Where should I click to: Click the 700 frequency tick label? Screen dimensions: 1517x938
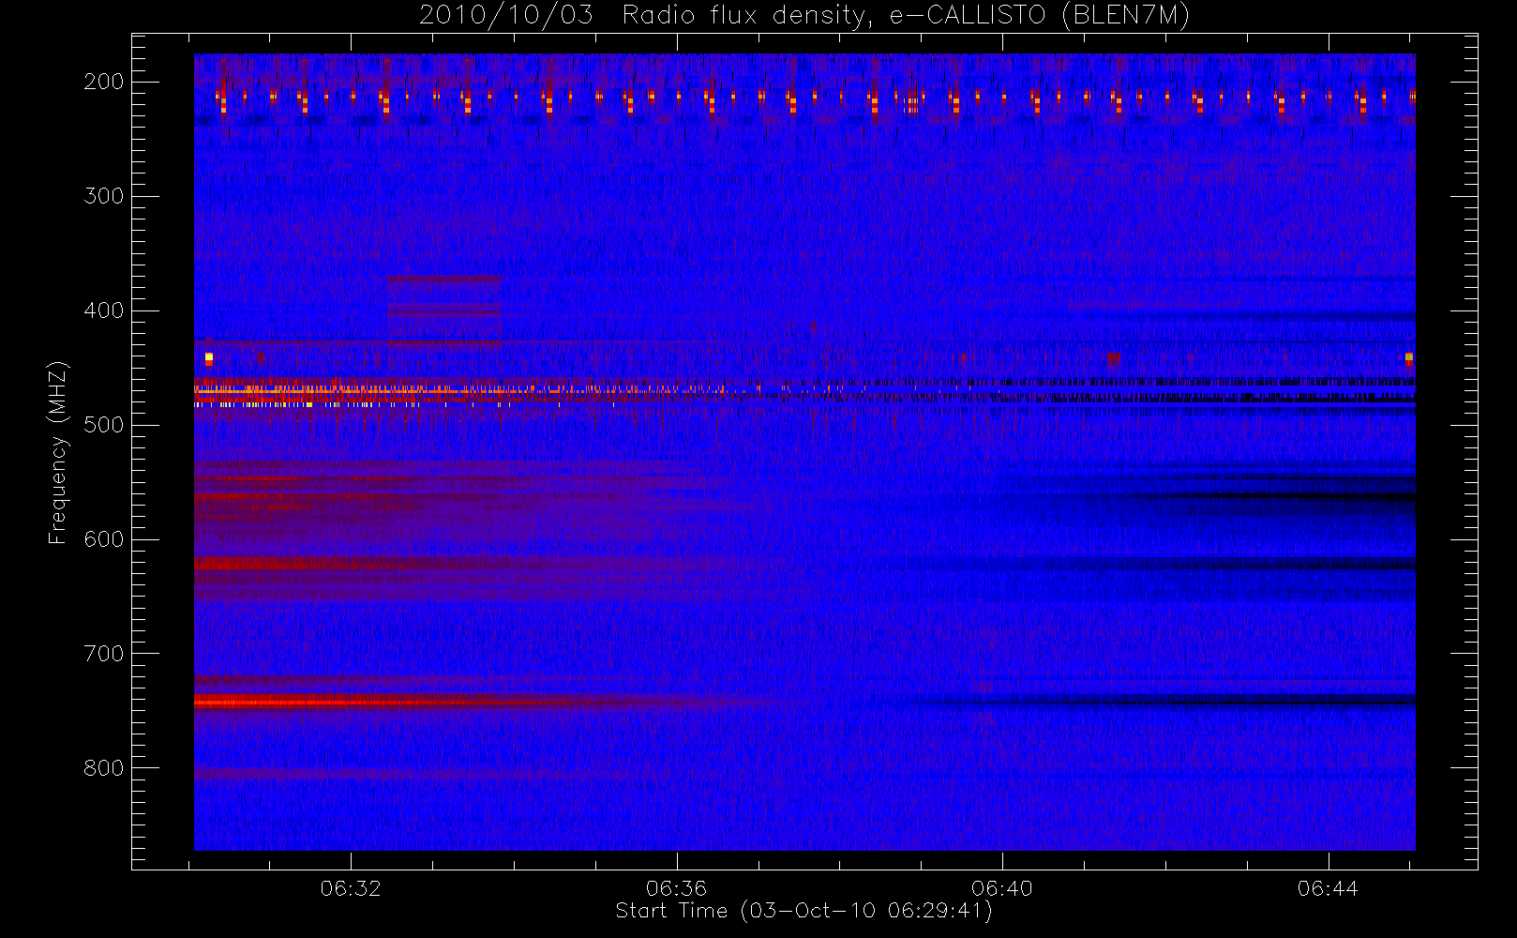[x=104, y=654]
